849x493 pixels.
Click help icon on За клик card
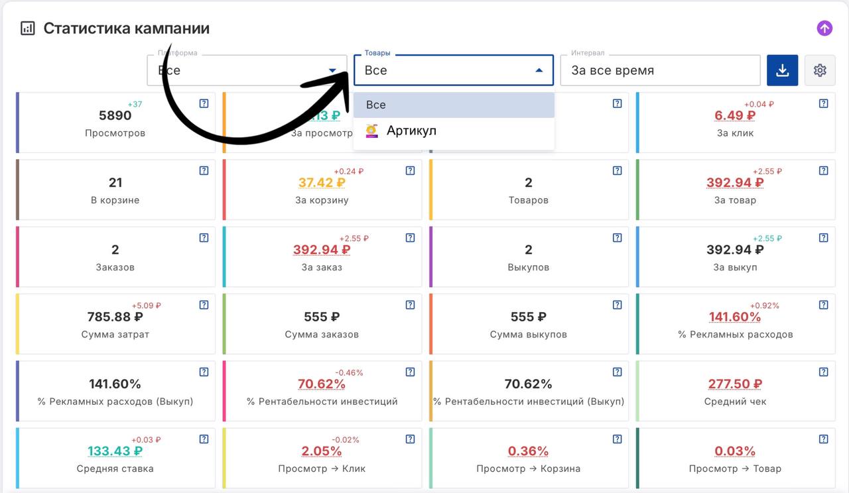point(823,103)
